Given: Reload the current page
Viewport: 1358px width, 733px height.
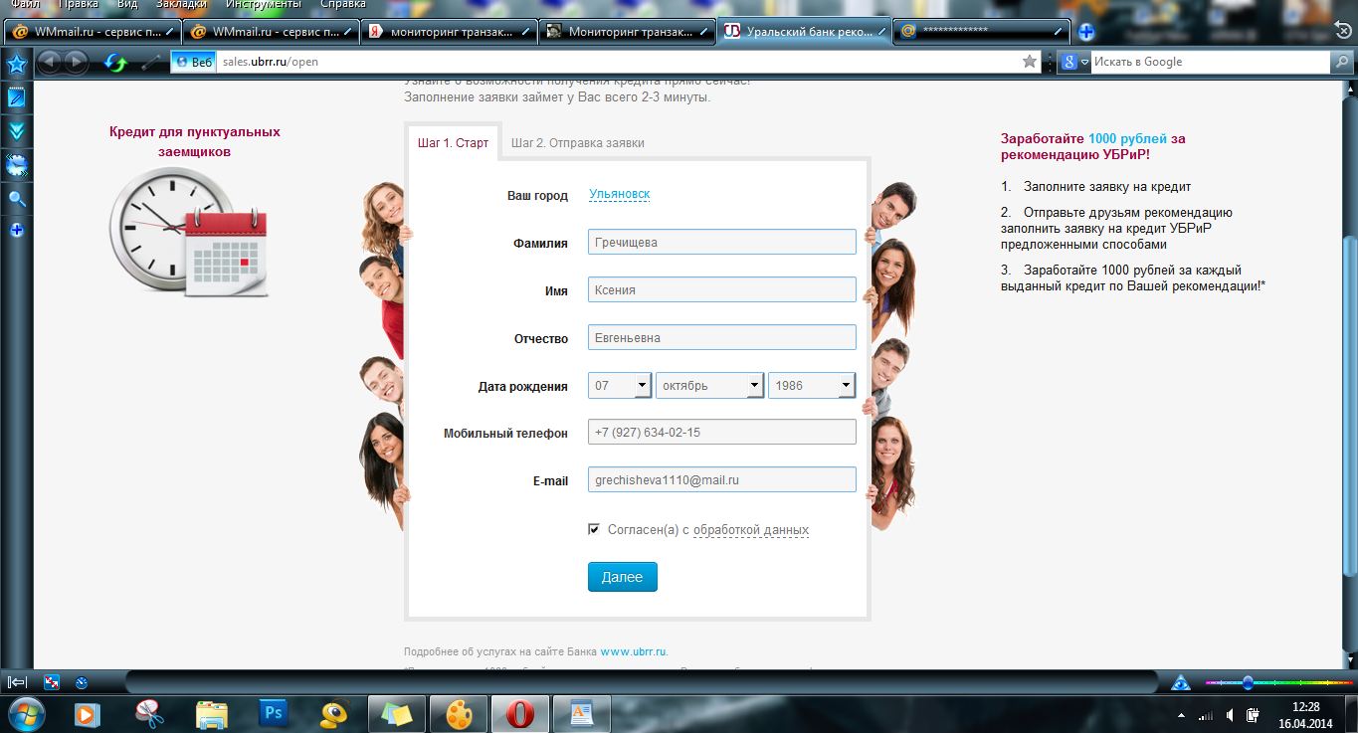Looking at the screenshot, I should [x=116, y=63].
